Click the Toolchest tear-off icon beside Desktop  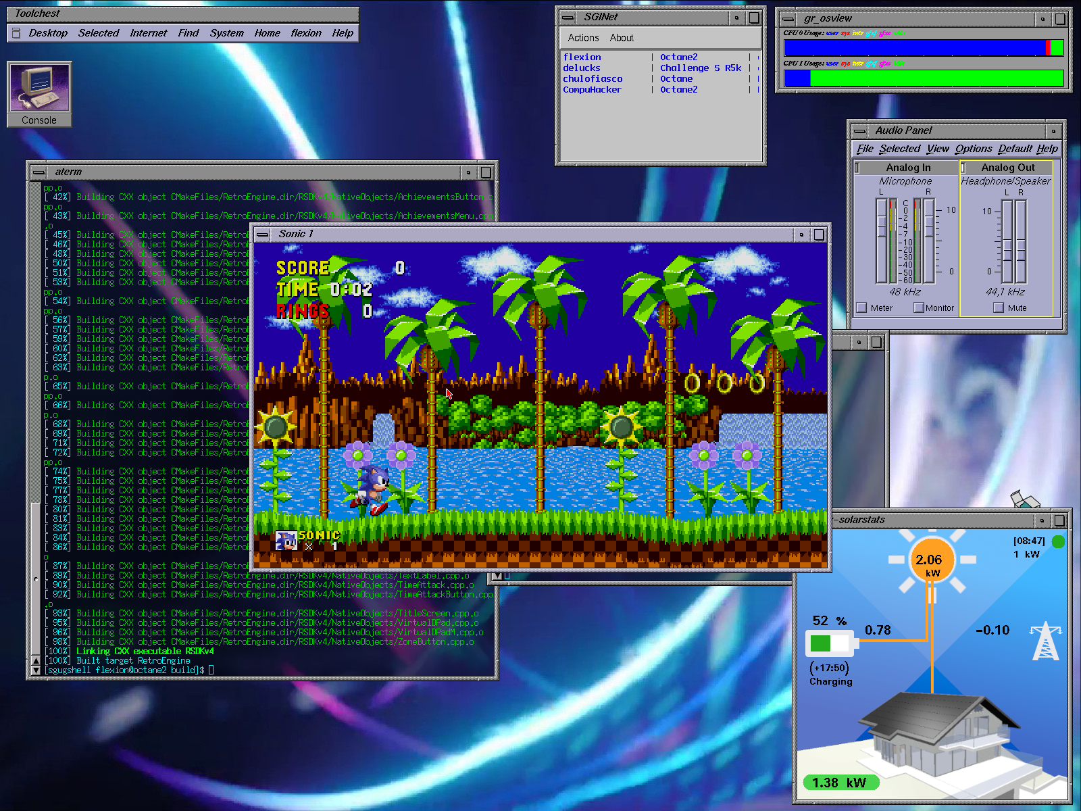click(16, 33)
